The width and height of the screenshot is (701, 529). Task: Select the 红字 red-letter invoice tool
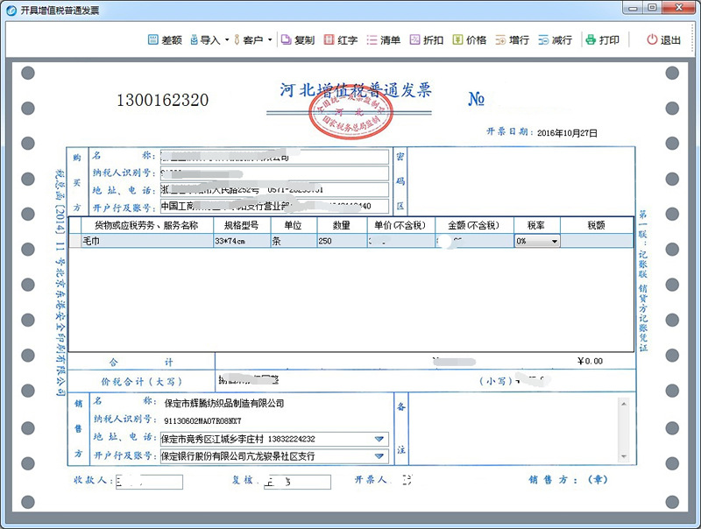341,39
